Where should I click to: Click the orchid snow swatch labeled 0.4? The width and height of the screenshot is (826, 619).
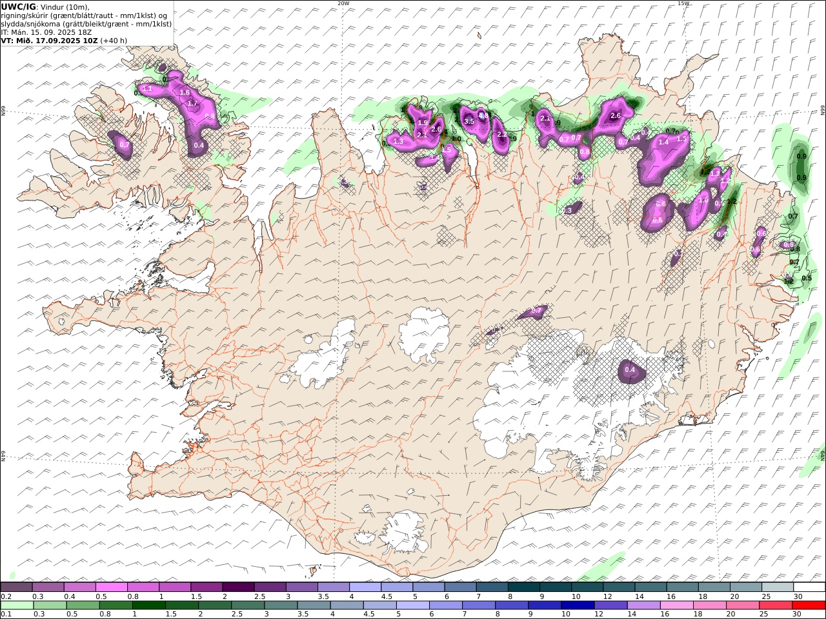pos(79,587)
